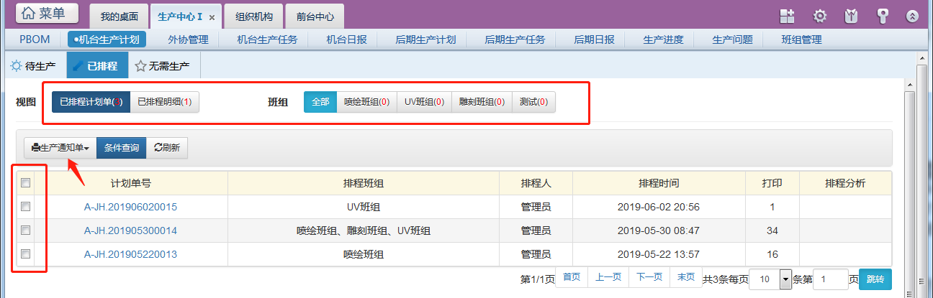The image size is (933, 298).
Task: Switch to 组织机构 tab
Action: pos(253,16)
